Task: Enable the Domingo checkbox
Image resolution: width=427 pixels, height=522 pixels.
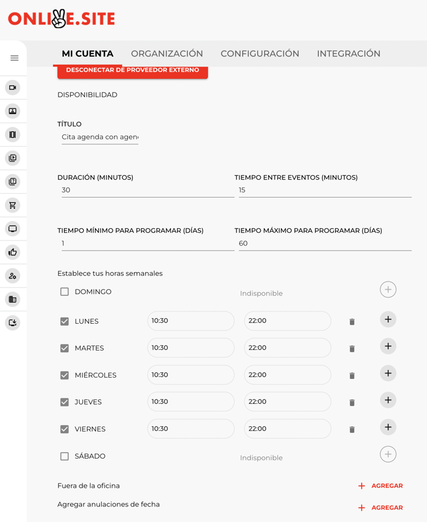Action: [x=65, y=291]
